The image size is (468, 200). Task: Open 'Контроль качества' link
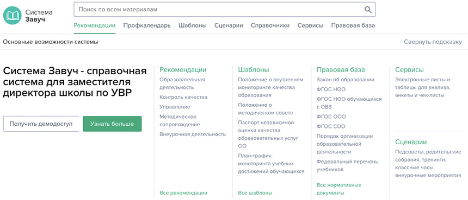(183, 97)
